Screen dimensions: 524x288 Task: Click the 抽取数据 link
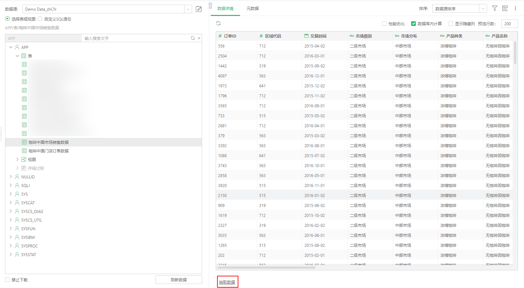coord(227,282)
